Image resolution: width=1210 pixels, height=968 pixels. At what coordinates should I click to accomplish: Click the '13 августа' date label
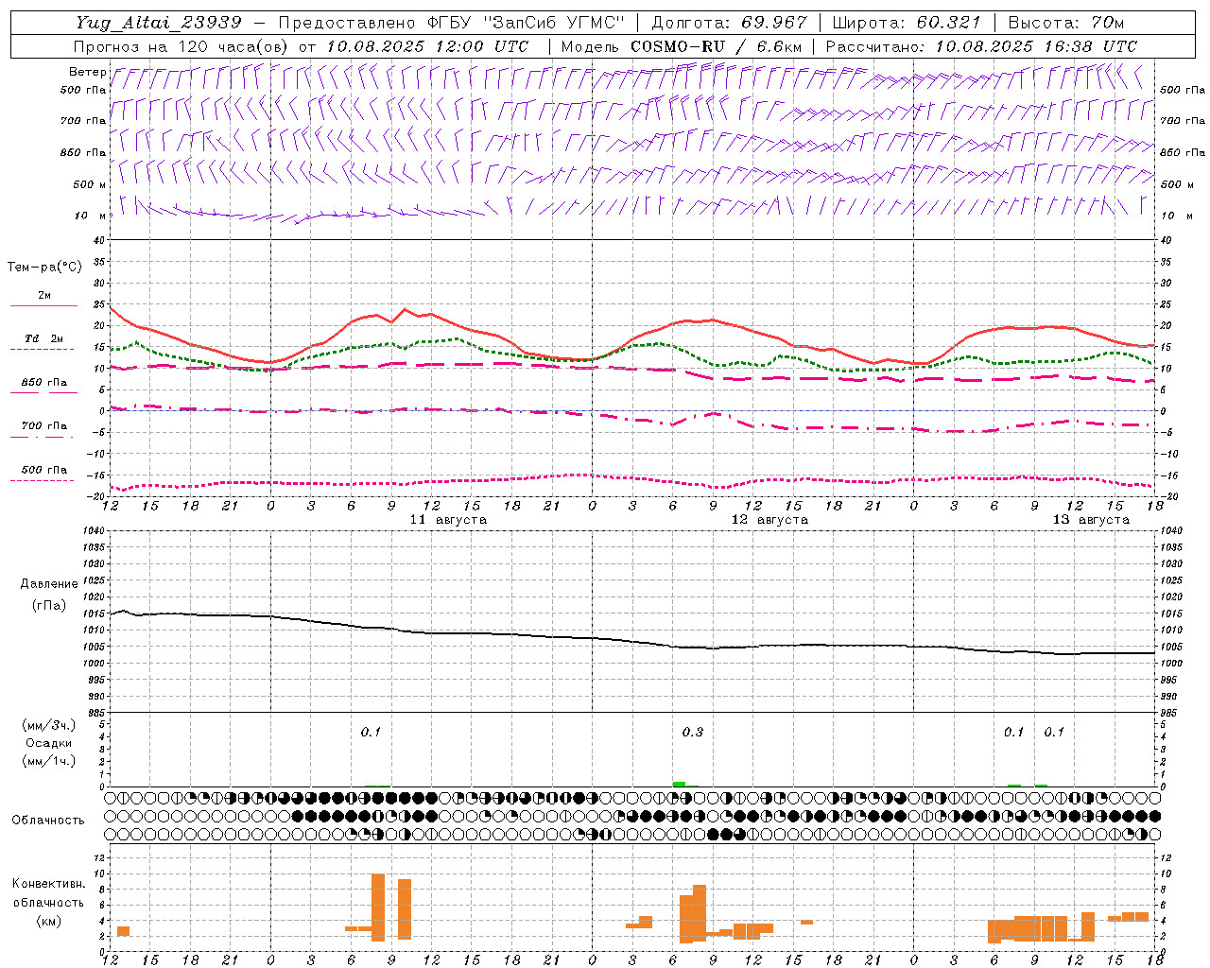pos(1091,520)
